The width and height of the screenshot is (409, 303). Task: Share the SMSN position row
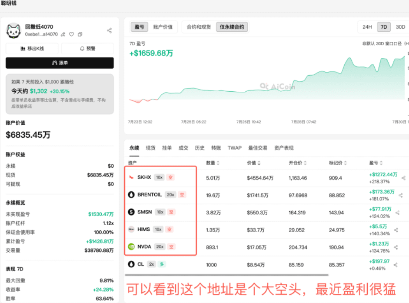coord(398,213)
